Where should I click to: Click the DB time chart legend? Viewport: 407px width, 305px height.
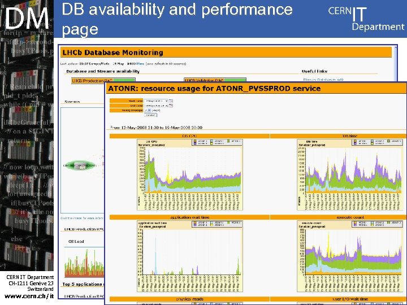[x=377, y=142]
